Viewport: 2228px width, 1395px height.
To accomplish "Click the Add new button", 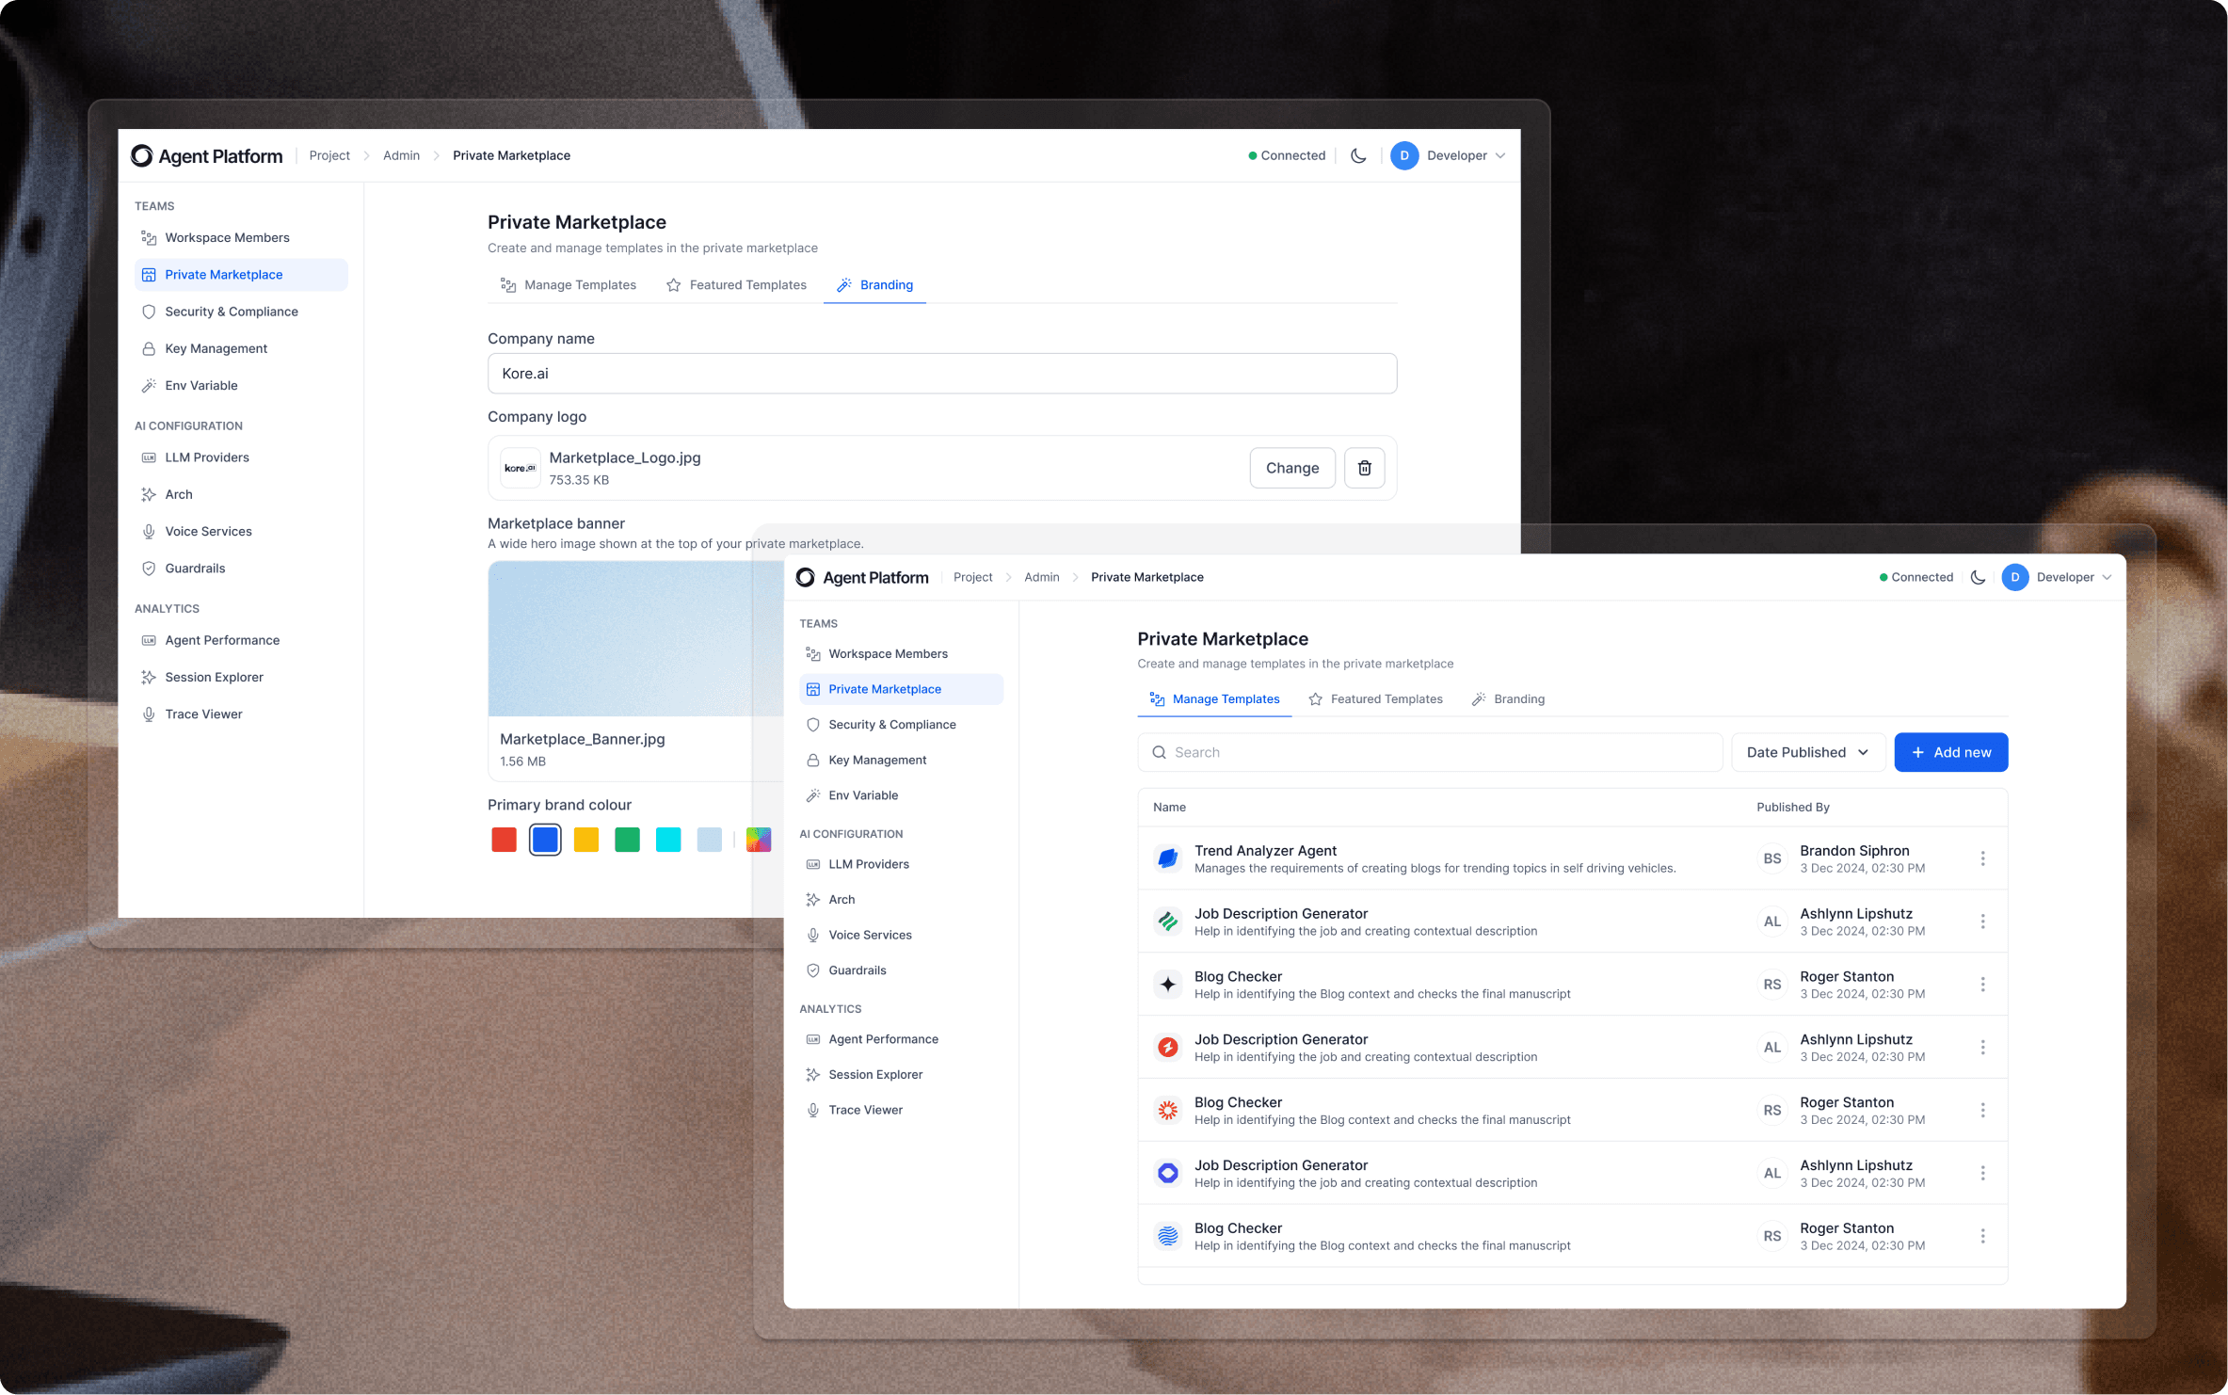I will coord(1950,752).
